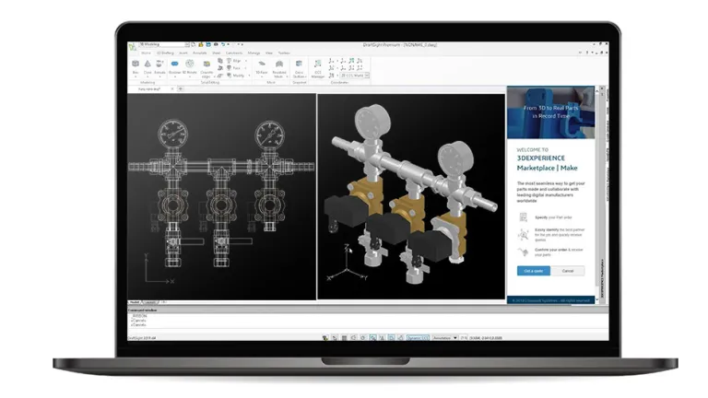The height and width of the screenshot is (398, 708).
Task: Toggle Grid display in the status bar
Action: 344,337
